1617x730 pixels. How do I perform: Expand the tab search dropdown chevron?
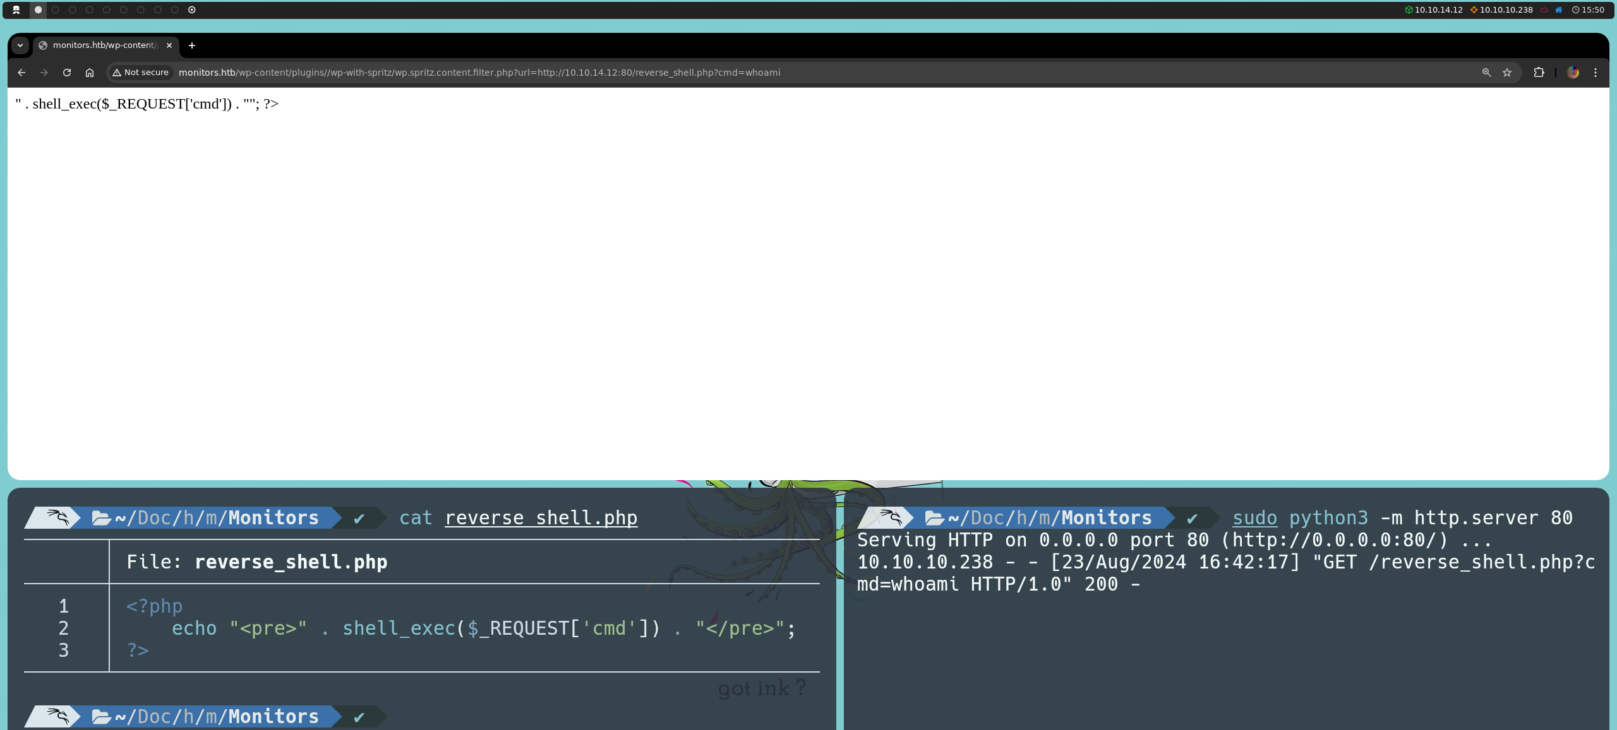(20, 45)
